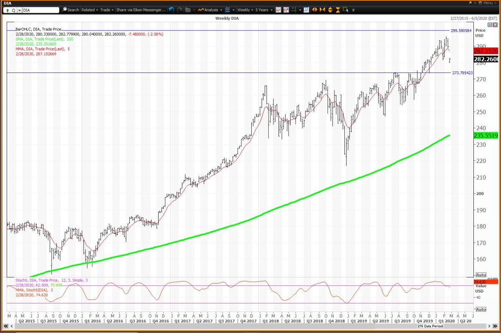Screen dimensions: 501x333
Task: Click the scroll-left arrow on time scrollbar
Action: click(12, 326)
